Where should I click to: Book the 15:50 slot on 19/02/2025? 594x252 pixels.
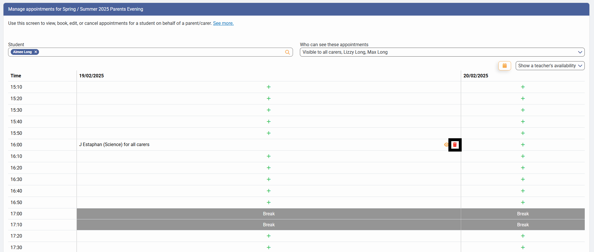click(x=268, y=133)
